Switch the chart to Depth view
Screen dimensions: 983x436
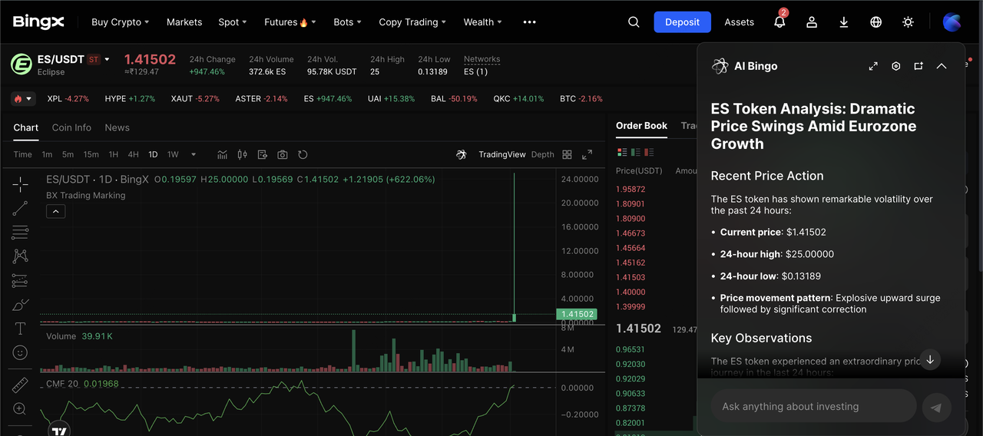click(x=542, y=154)
